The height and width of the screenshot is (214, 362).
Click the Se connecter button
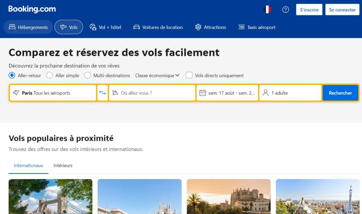coord(342,10)
